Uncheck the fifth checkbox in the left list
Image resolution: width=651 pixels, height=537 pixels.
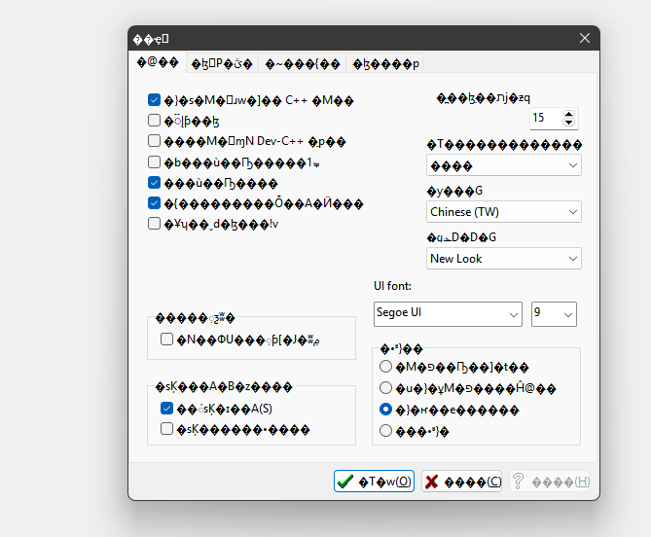pos(154,183)
